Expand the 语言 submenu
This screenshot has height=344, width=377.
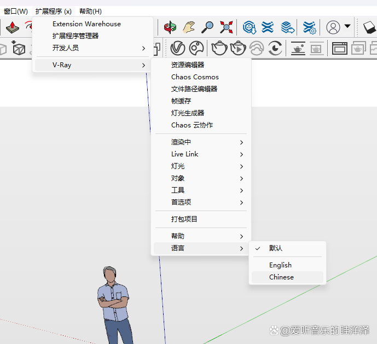point(201,248)
